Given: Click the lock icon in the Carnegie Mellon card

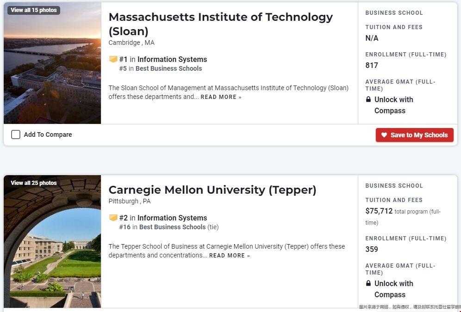Looking at the screenshot, I should [368, 283].
